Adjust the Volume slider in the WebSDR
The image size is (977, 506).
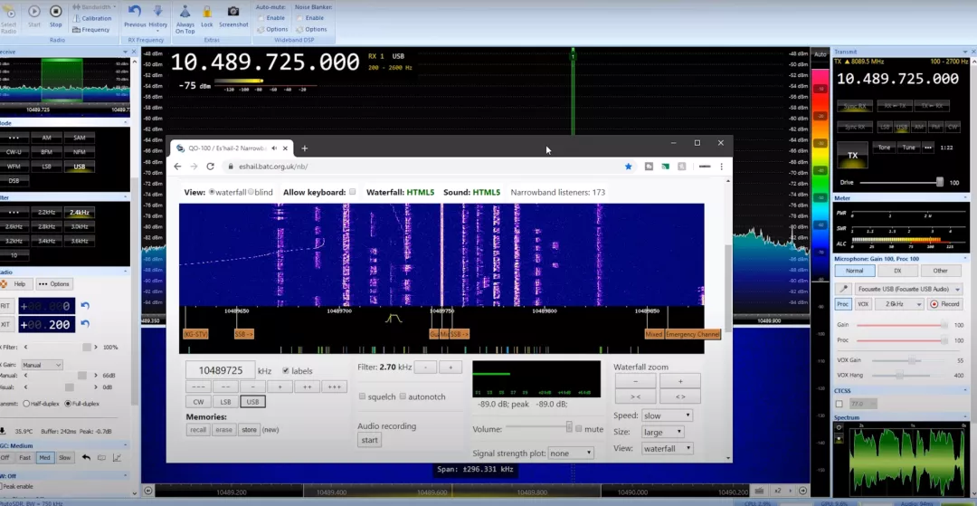pos(539,427)
